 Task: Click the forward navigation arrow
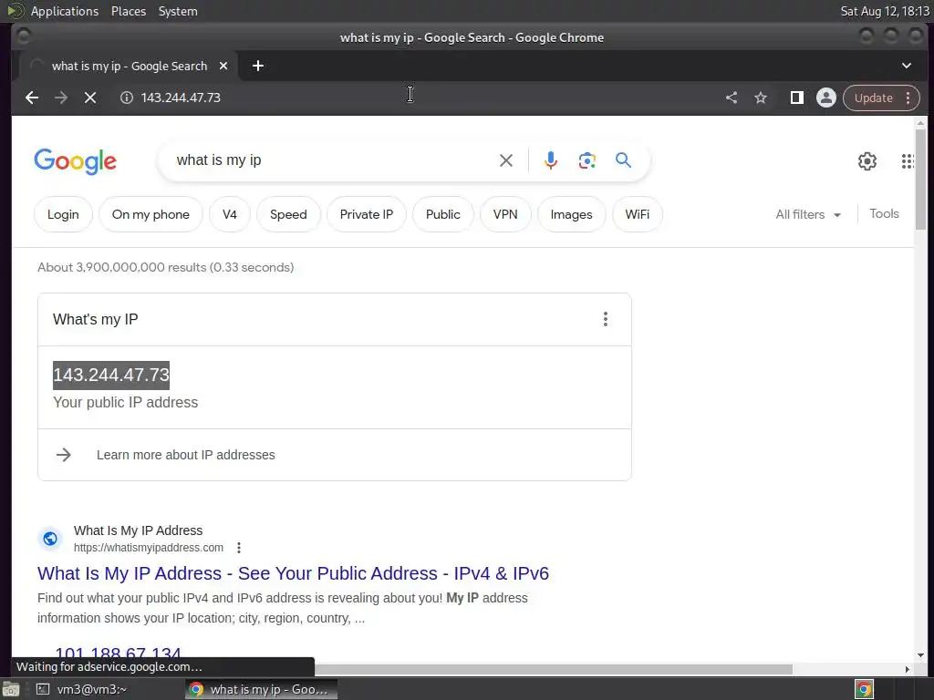click(x=61, y=98)
